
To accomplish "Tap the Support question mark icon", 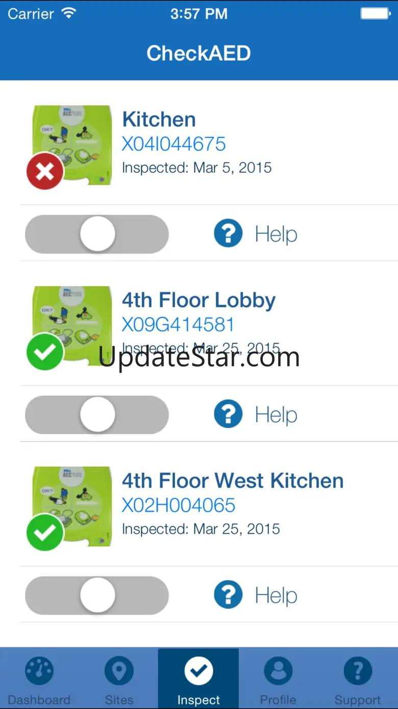I will (358, 671).
